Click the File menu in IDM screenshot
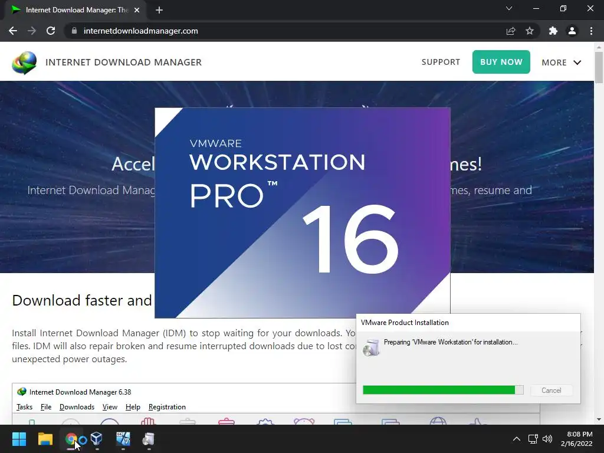This screenshot has width=604, height=453. click(x=46, y=407)
